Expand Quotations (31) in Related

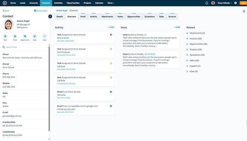(187, 55)
